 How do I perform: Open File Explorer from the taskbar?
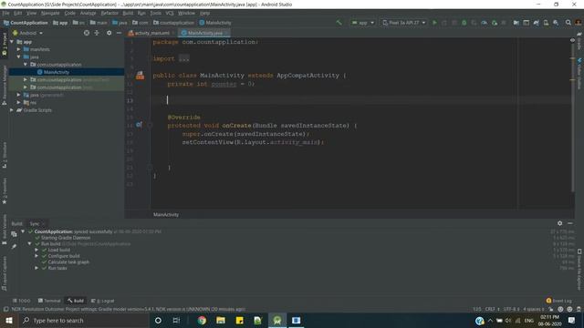pos(221,320)
